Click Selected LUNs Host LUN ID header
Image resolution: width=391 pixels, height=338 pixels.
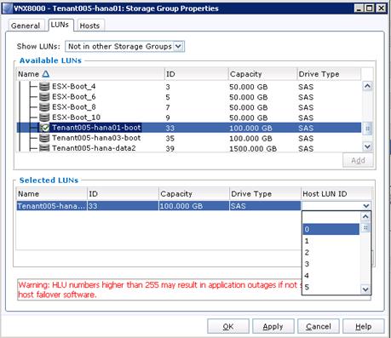(336, 194)
